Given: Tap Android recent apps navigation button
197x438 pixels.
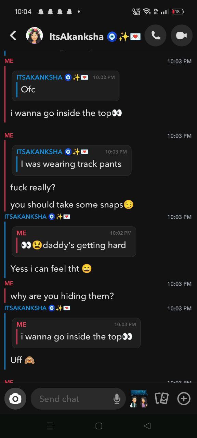Looking at the screenshot, I should [x=50, y=426].
